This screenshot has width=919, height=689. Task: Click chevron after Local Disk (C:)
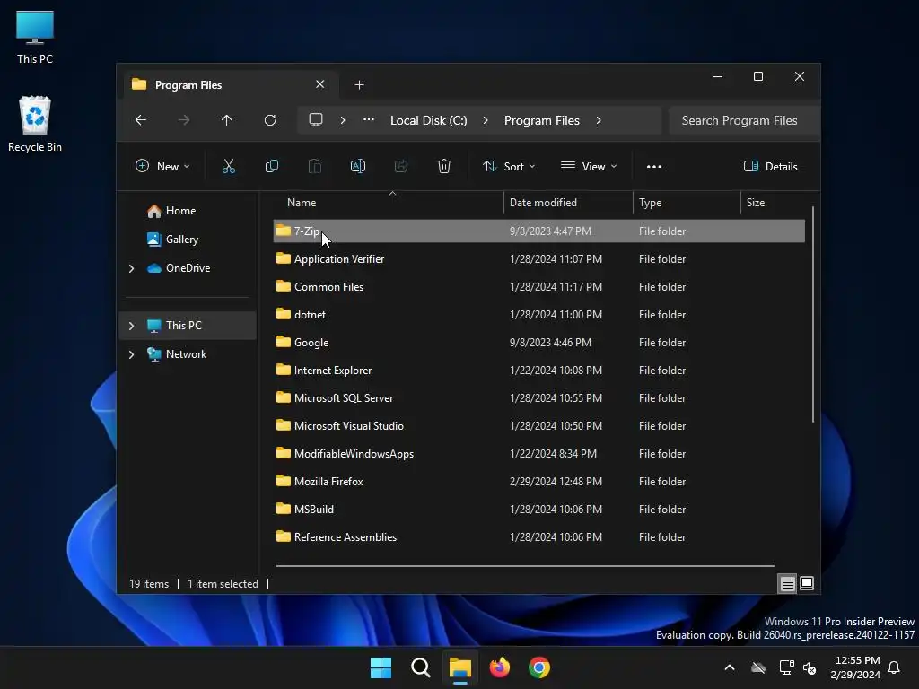486,120
